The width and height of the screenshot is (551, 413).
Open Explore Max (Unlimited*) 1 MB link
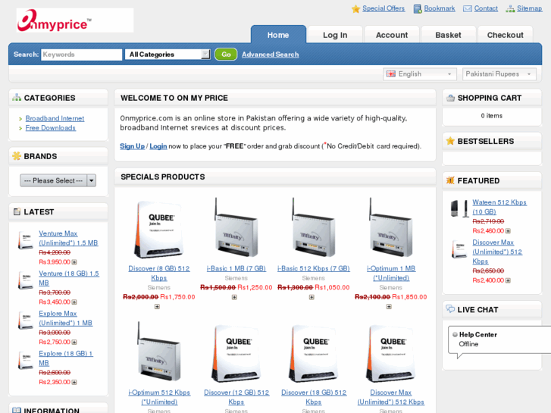pos(66,318)
